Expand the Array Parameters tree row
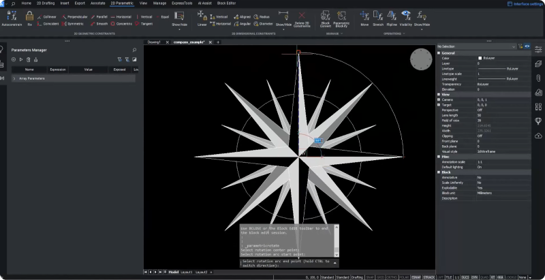Image resolution: width=545 pixels, height=280 pixels. (x=14, y=79)
